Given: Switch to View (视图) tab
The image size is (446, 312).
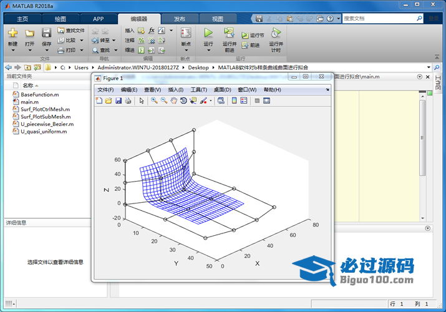Looking at the screenshot, I should pos(218,19).
